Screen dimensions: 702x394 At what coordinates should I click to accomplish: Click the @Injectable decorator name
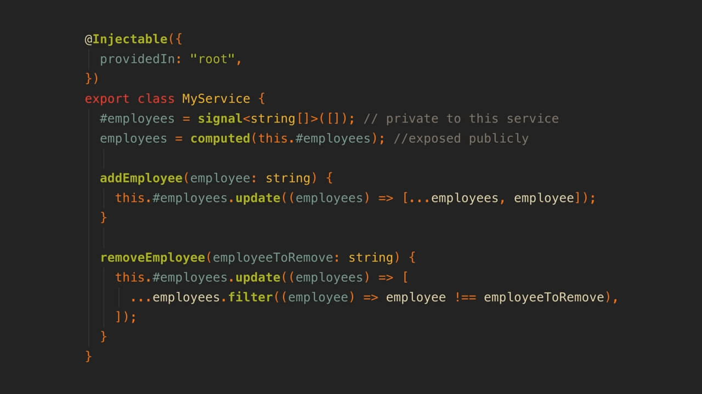(126, 39)
